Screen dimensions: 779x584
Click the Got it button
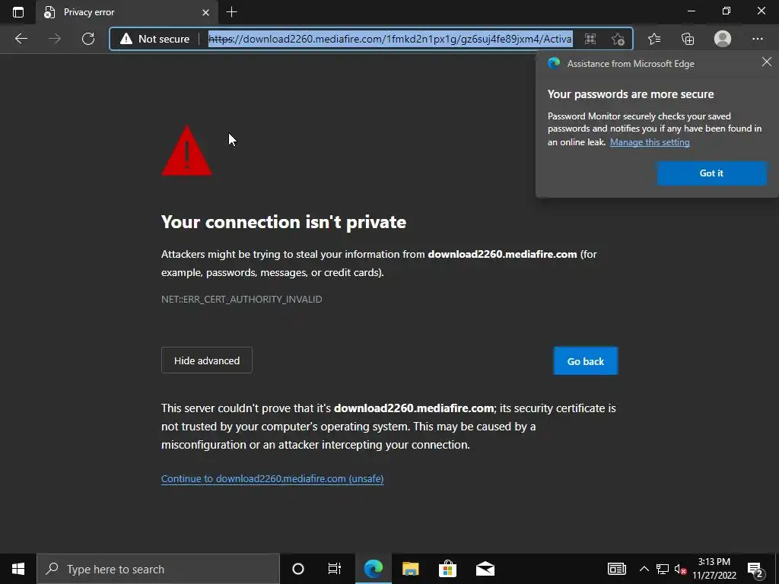coord(711,173)
